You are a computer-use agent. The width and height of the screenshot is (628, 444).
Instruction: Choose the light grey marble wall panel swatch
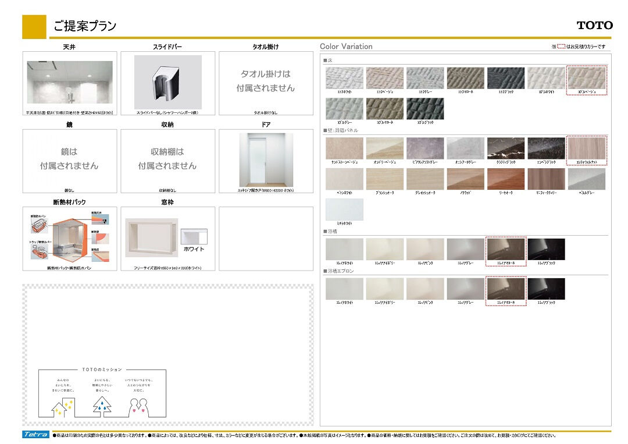tap(466, 148)
